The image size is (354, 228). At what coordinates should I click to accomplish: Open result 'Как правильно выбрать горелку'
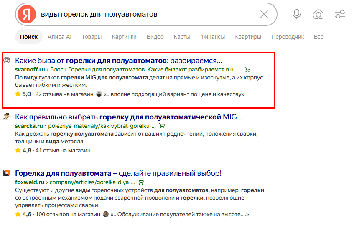tap(128, 117)
